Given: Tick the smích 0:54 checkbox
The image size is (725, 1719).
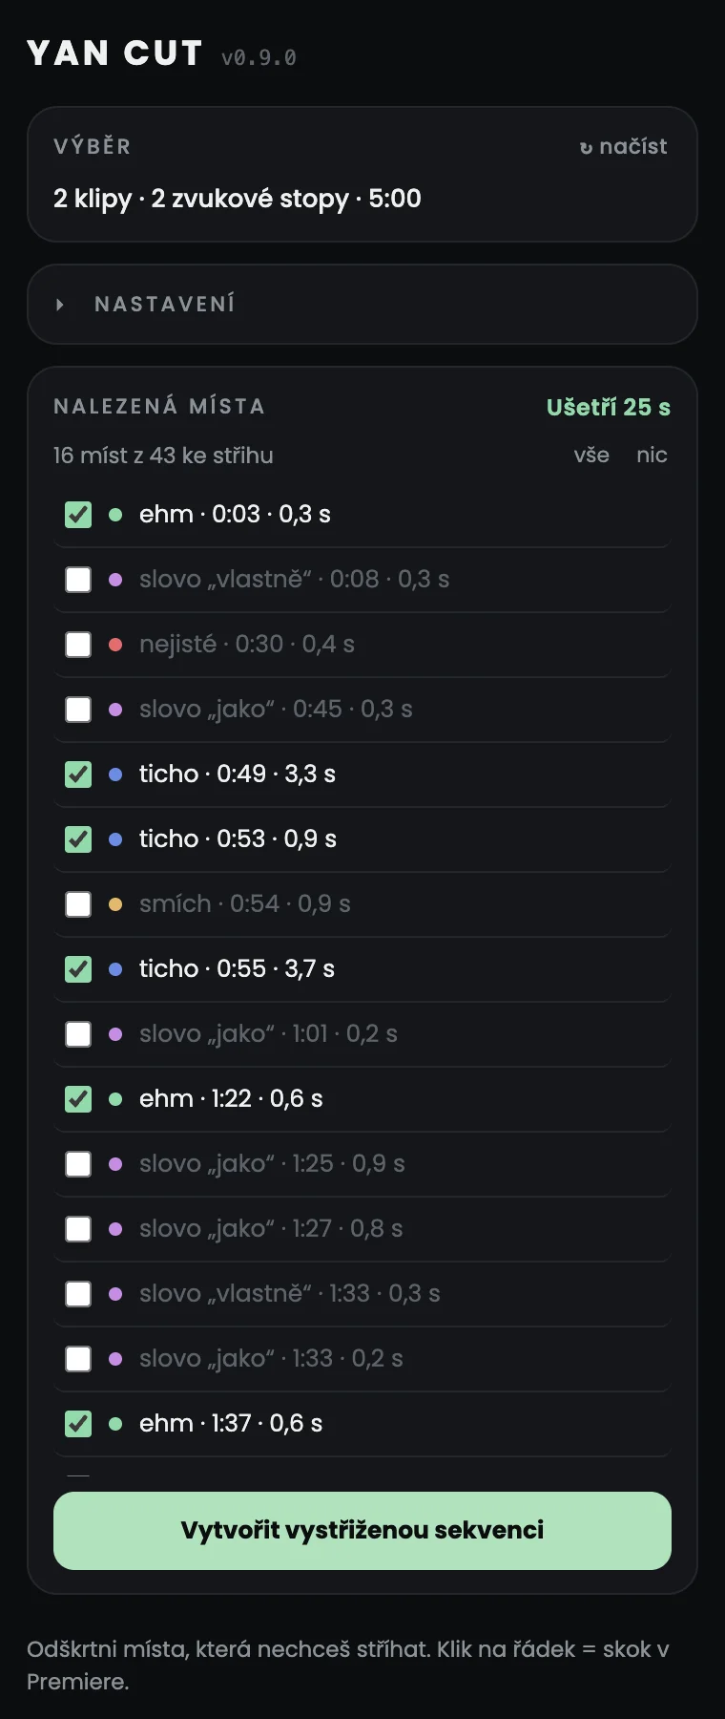Looking at the screenshot, I should 78,904.
